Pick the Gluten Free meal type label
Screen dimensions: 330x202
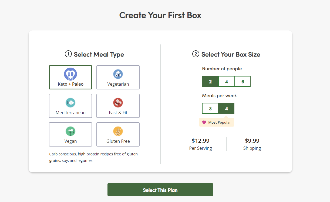click(x=118, y=141)
